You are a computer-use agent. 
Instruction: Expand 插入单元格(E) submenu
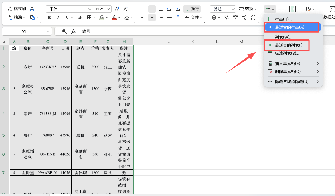tap(293, 63)
